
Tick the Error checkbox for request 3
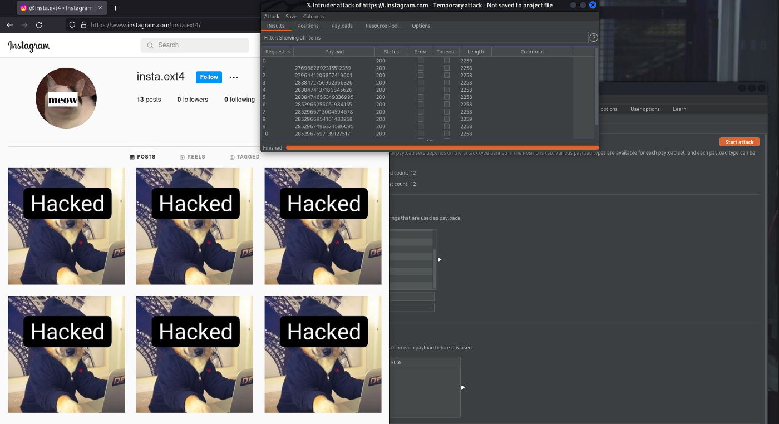tap(421, 82)
